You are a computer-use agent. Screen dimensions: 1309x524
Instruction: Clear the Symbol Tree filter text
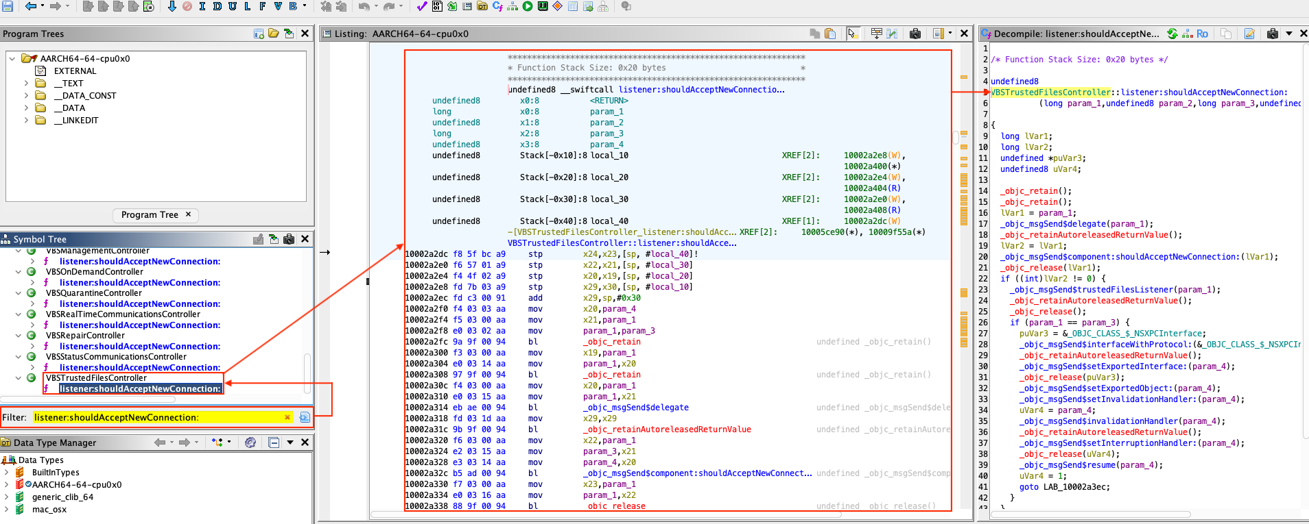pyautogui.click(x=287, y=417)
